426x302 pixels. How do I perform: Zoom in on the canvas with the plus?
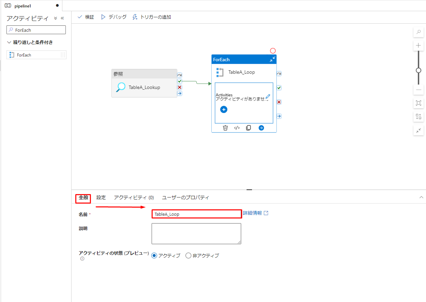click(419, 46)
